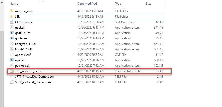222x107 pixels.
Task: Click the sort arrow above Name
Action: tap(42, 1)
